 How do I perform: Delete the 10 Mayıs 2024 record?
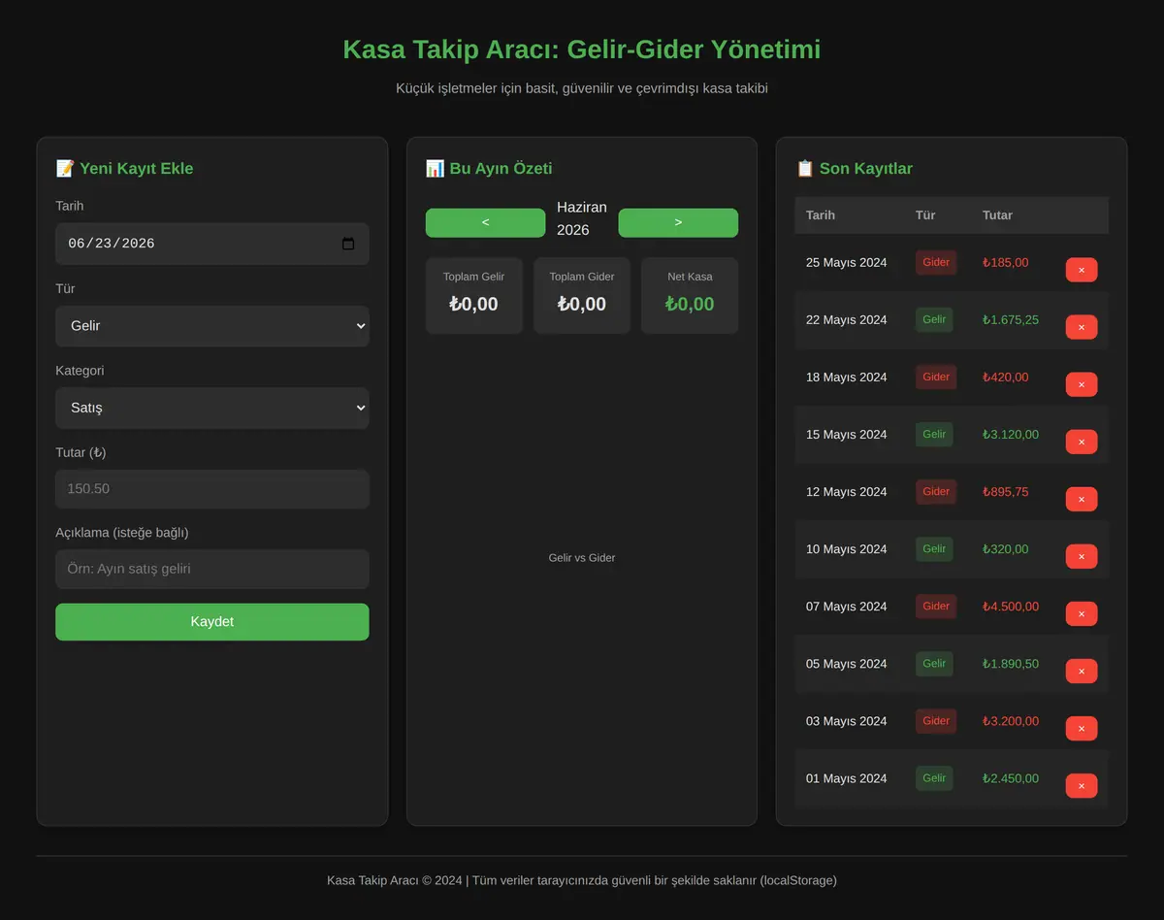coord(1082,556)
